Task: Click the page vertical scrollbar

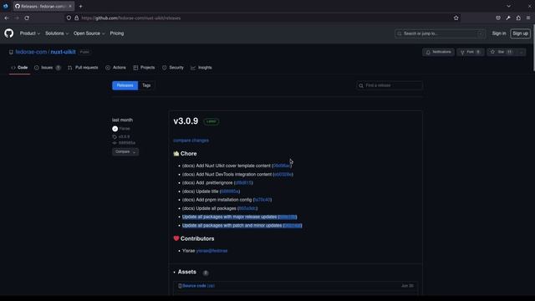Action: pos(533,48)
